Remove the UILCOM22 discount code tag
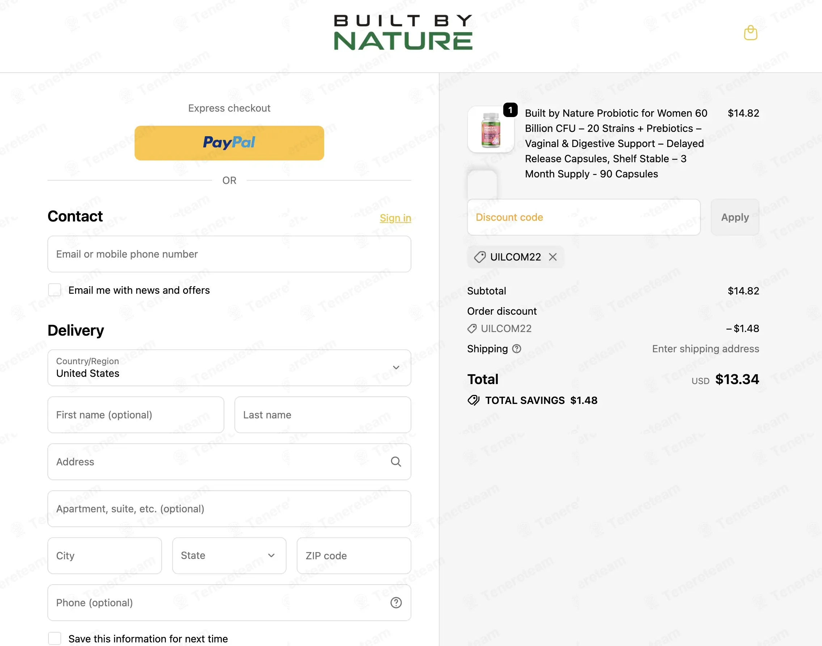 point(553,257)
